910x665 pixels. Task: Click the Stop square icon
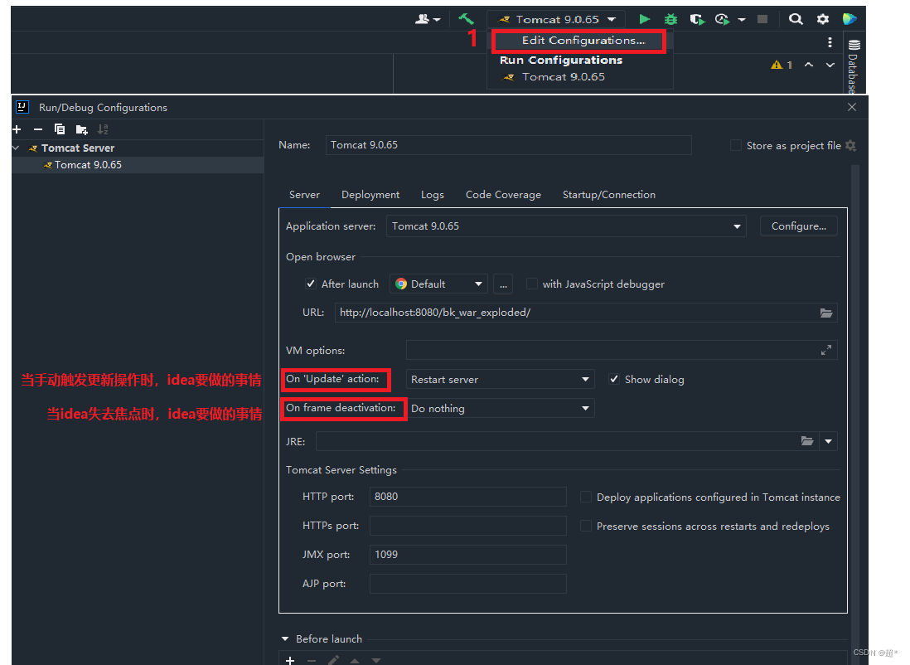pos(762,19)
